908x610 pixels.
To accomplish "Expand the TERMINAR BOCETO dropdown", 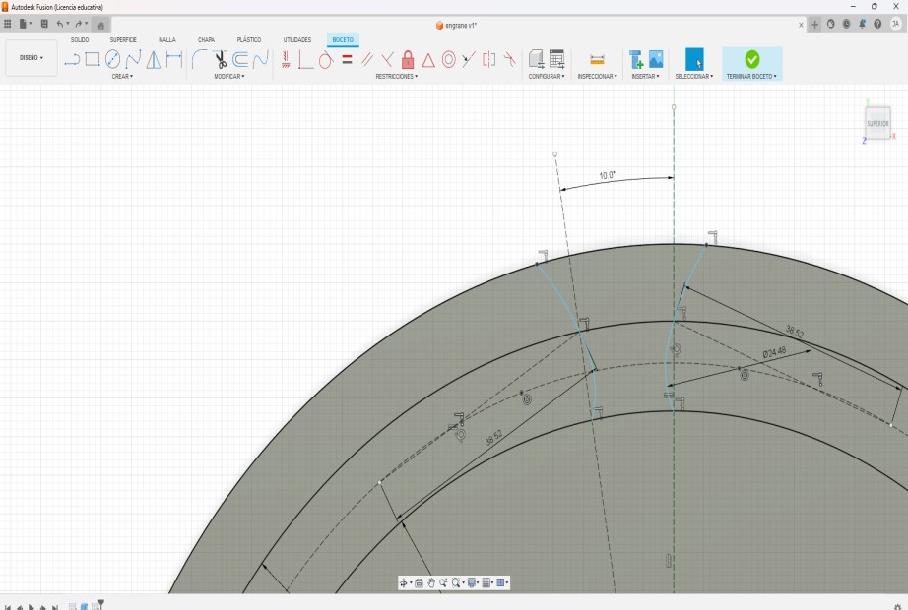I will (x=751, y=77).
